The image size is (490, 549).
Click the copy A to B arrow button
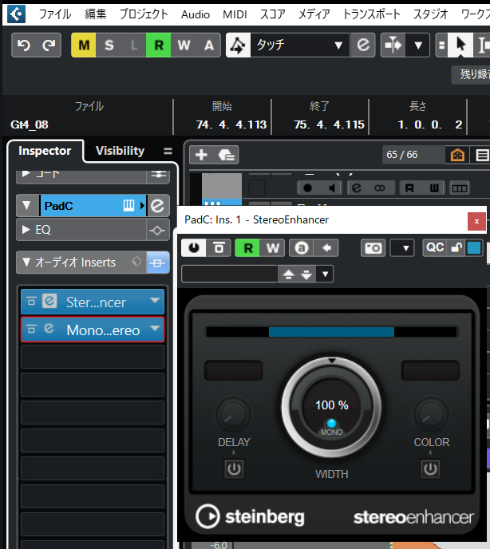pyautogui.click(x=326, y=248)
